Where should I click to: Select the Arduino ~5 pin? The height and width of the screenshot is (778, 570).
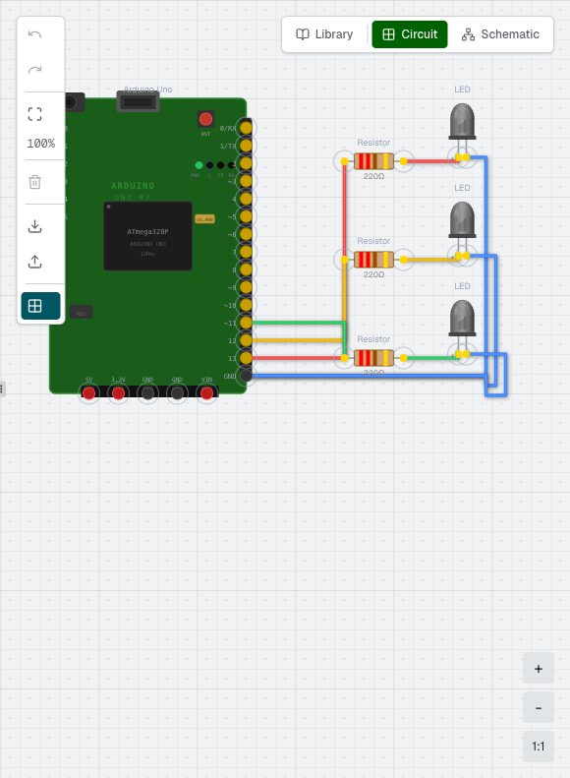click(x=246, y=216)
